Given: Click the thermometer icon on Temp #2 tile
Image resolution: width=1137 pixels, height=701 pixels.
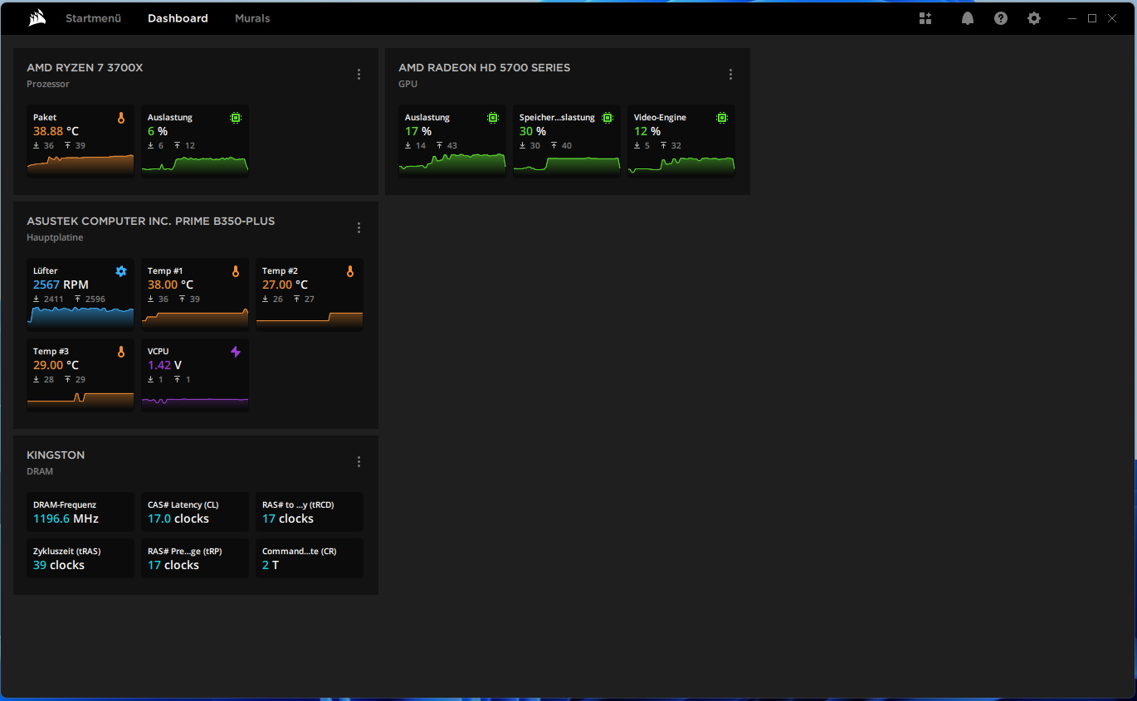Looking at the screenshot, I should [350, 271].
